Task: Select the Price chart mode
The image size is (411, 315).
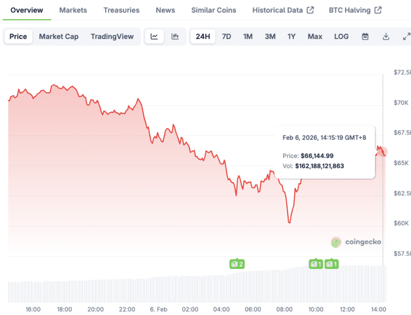Action: [18, 37]
